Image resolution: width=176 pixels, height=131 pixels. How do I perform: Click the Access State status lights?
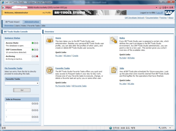pyautogui.click(x=35, y=43)
